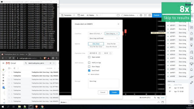This screenshot has width=194, height=109.
Task: Enable the Show Popup checkbox
Action: click(x=89, y=67)
